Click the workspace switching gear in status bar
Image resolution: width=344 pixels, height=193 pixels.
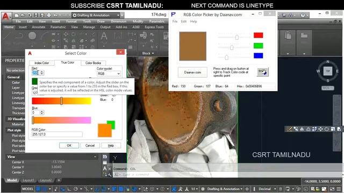coord(203,189)
